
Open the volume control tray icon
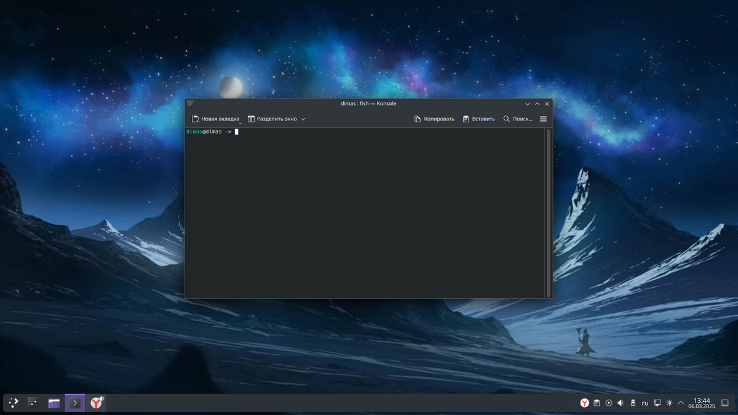click(x=621, y=403)
